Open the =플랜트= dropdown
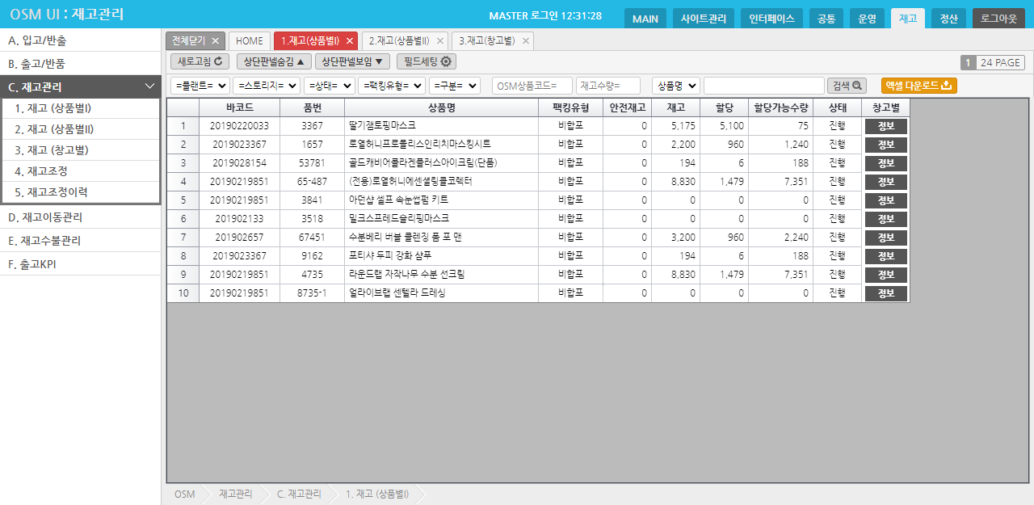Image resolution: width=1034 pixels, height=505 pixels. tap(200, 86)
